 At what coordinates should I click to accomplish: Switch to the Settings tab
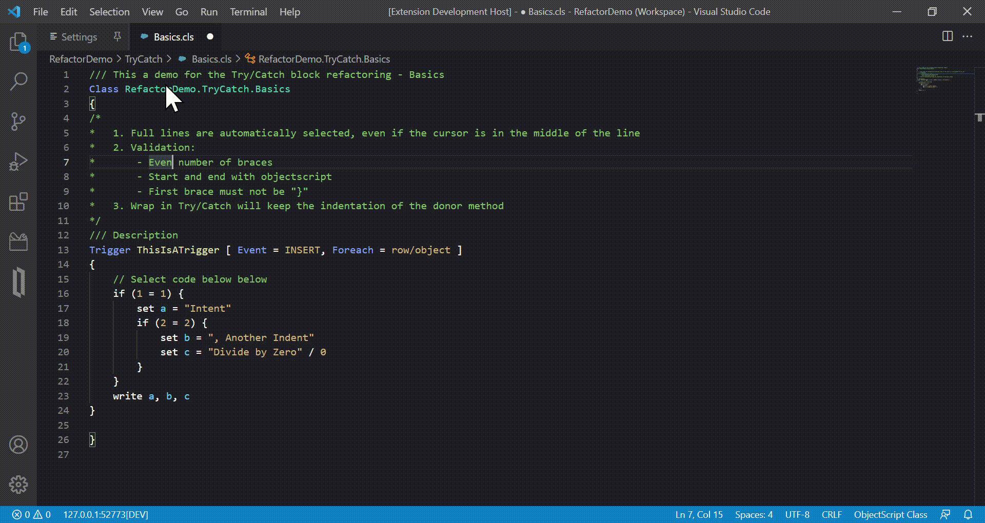pos(78,37)
